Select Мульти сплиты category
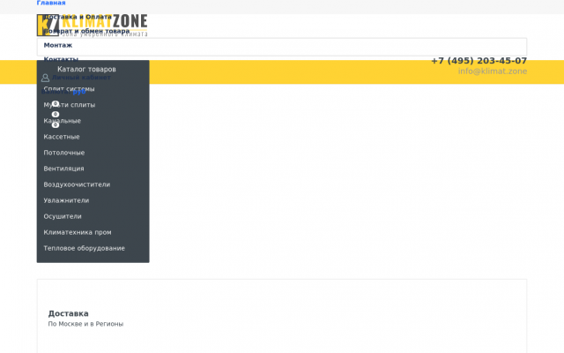 click(70, 105)
